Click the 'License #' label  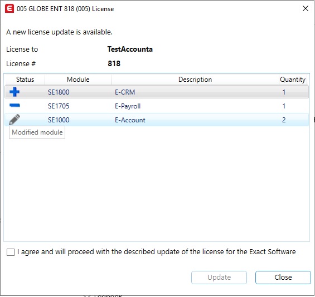tap(21, 64)
